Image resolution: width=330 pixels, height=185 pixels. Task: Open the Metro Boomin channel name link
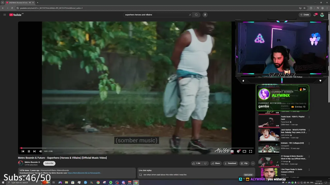click(x=31, y=162)
